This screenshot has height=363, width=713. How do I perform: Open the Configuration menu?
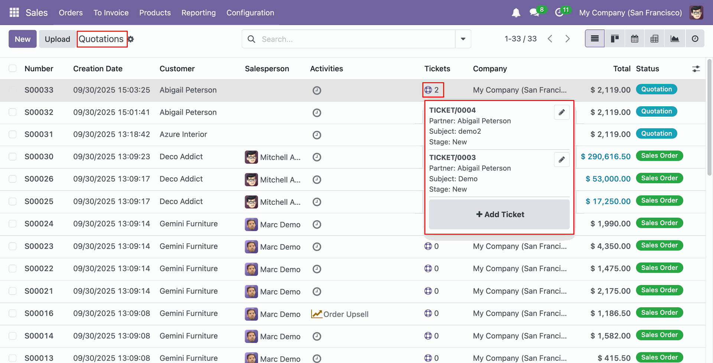click(x=250, y=13)
